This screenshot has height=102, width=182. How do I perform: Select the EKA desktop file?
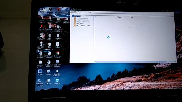click(49, 45)
